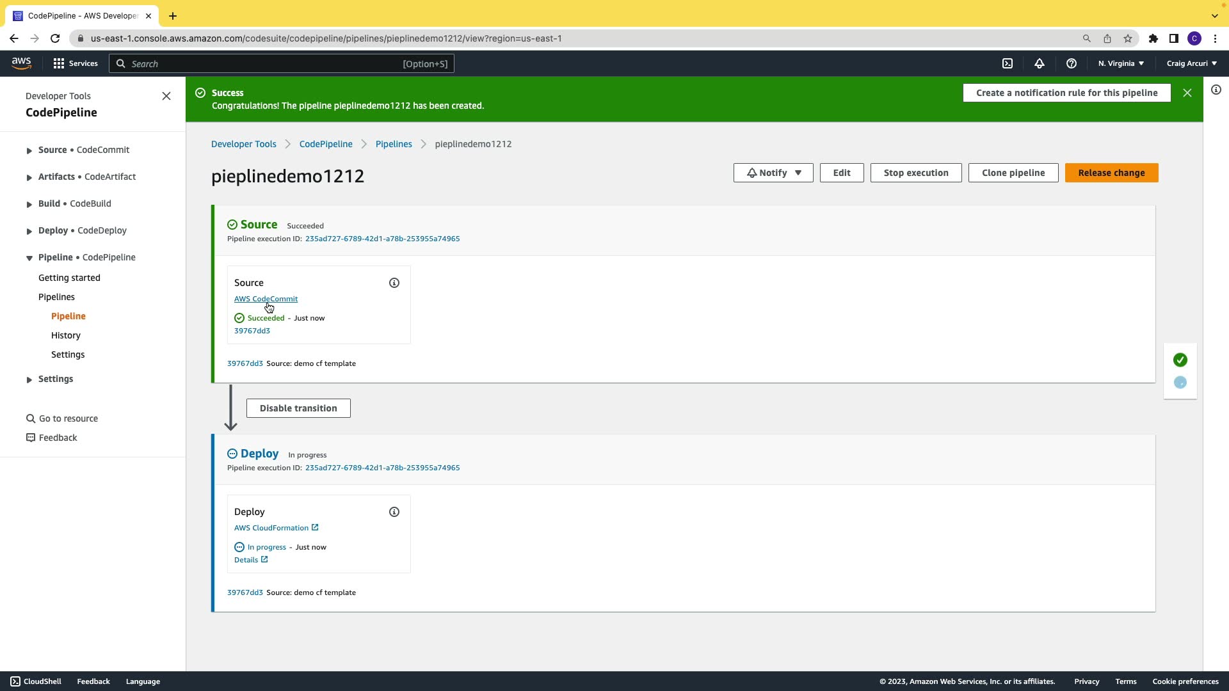
Task: Click the Deploy action info icon
Action: tap(394, 512)
